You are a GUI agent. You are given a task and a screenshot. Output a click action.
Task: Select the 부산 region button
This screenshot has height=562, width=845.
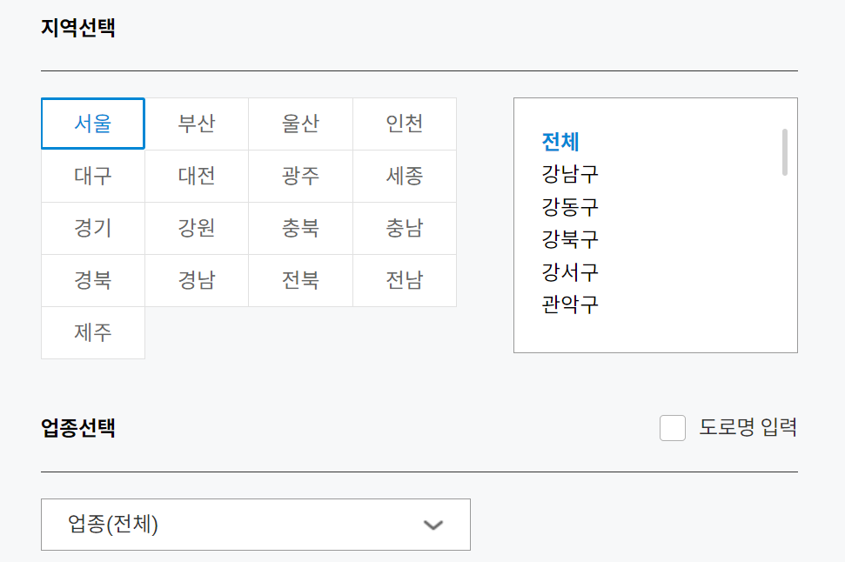[x=197, y=124]
